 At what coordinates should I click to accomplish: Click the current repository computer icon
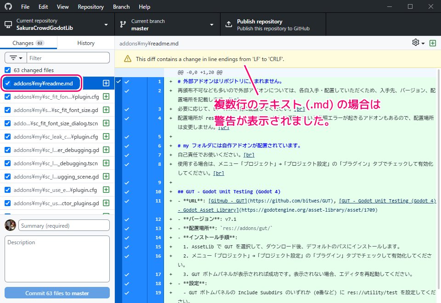pyautogui.click(x=7, y=24)
